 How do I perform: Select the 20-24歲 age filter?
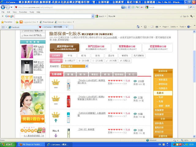pos(84,61)
